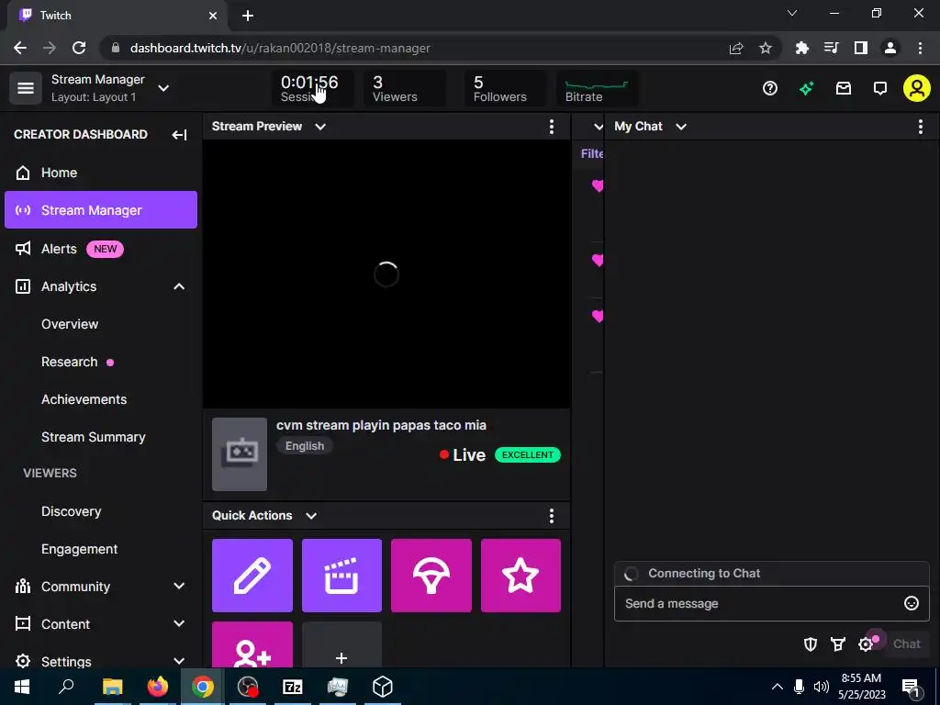The height and width of the screenshot is (705, 940).
Task: Open taskbar volume control
Action: tap(822, 687)
